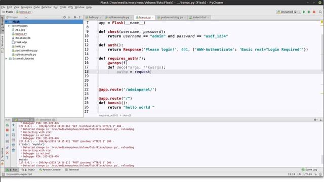Open the File menu

tap(3, 7)
